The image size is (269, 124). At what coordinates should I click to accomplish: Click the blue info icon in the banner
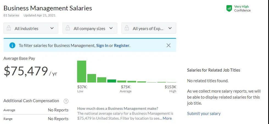click(x=12, y=45)
